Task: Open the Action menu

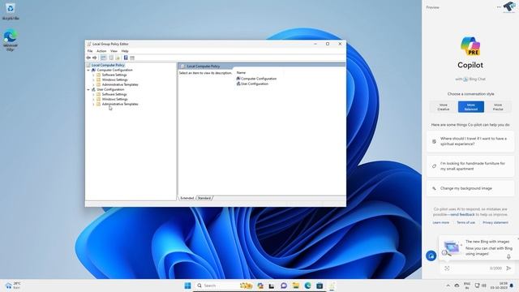Action: click(101, 51)
